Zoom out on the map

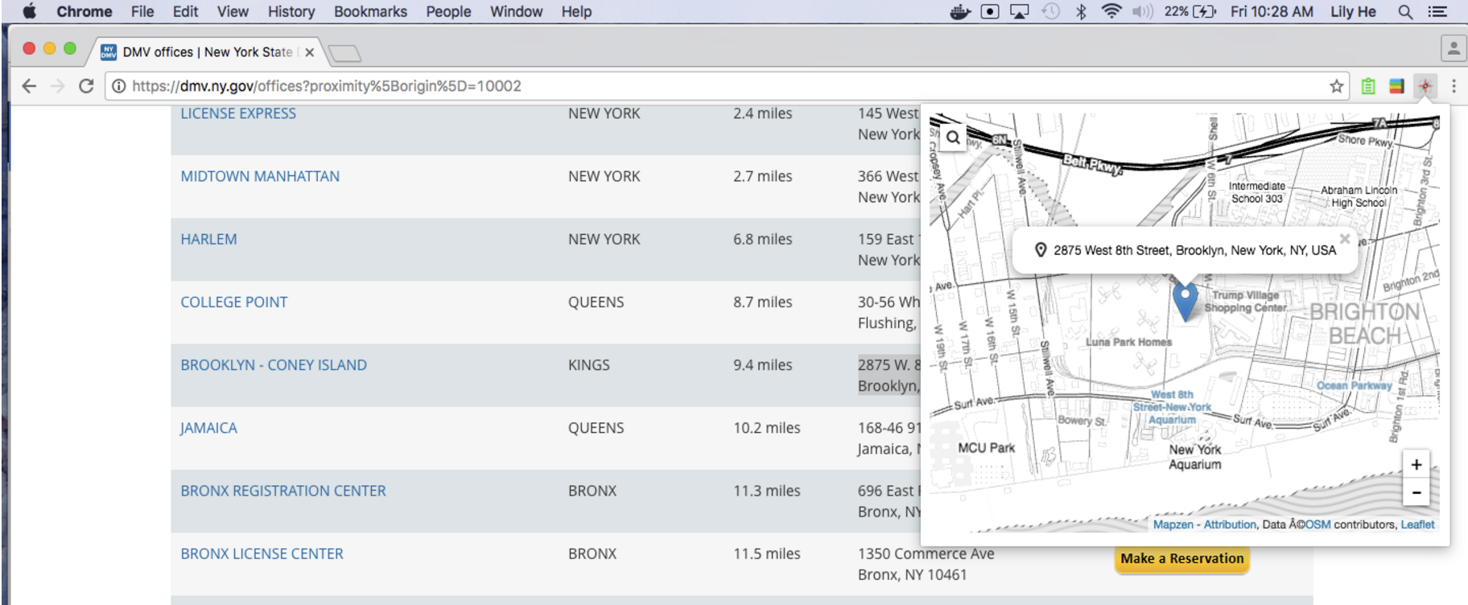(1416, 492)
